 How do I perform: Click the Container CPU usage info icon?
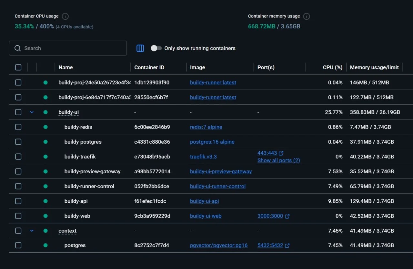65,16
